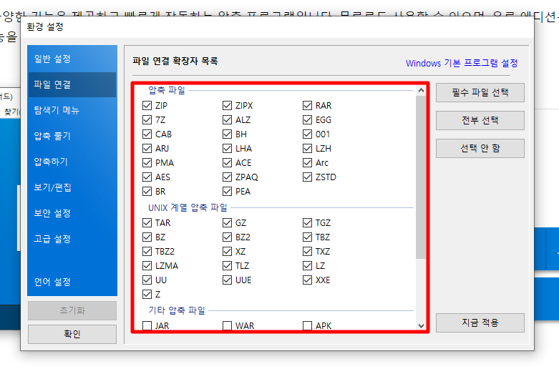Toggle the ALZ checkbox
Image resolution: width=559 pixels, height=374 pixels.
pyautogui.click(x=227, y=119)
